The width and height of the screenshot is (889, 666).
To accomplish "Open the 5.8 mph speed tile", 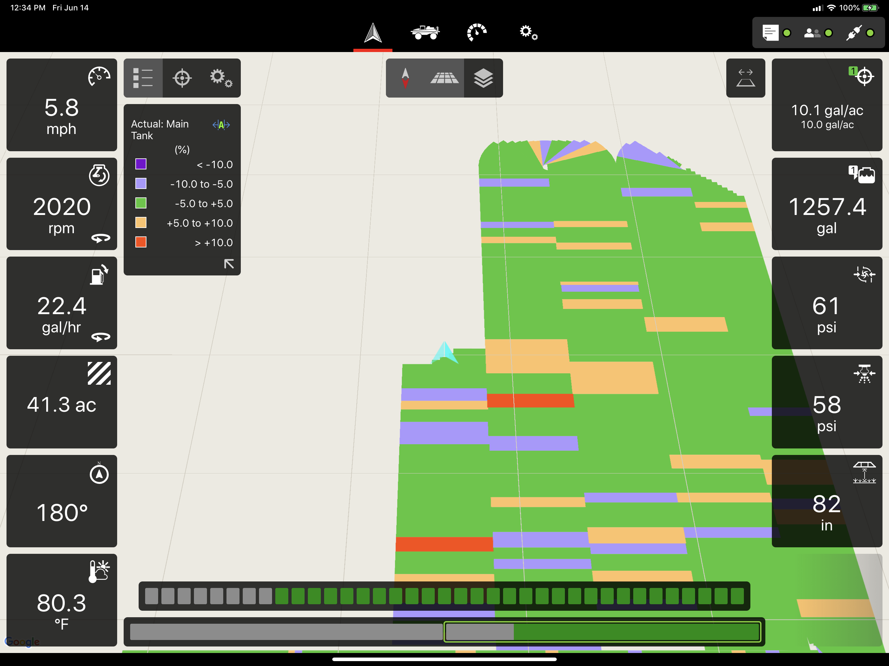I will coord(62,105).
